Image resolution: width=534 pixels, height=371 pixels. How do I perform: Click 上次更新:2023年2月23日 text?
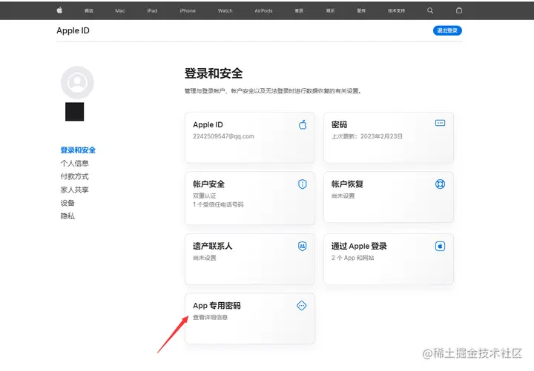[x=367, y=136]
